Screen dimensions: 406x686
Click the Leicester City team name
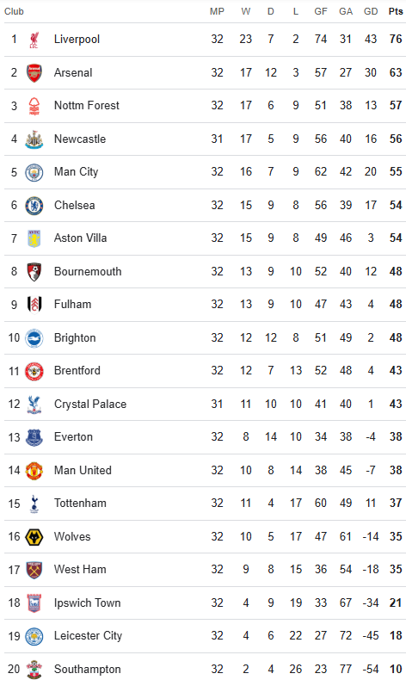(x=88, y=636)
